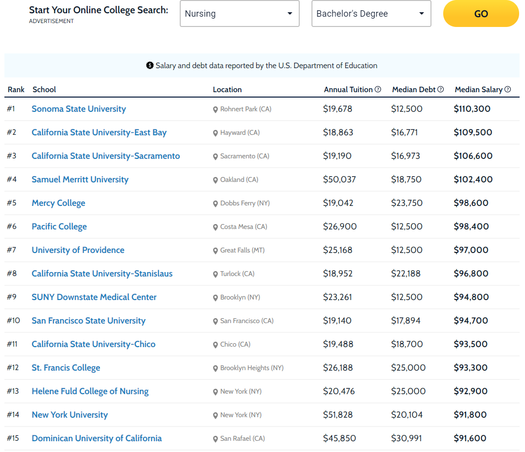Select the $51,828 tuition value
Image resolution: width=525 pixels, height=452 pixels.
click(338, 415)
